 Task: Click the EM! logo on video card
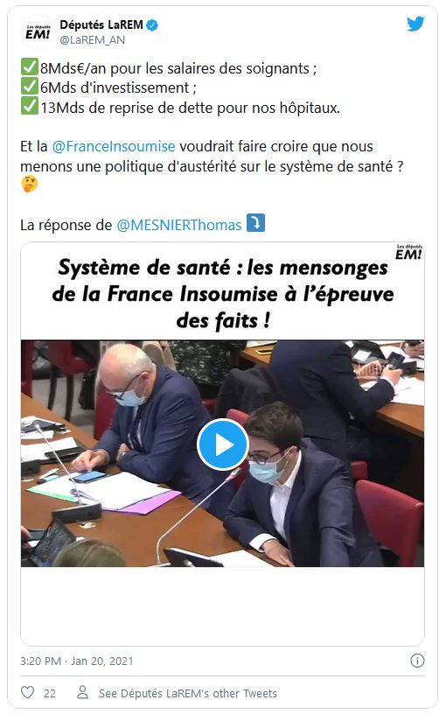tap(408, 252)
